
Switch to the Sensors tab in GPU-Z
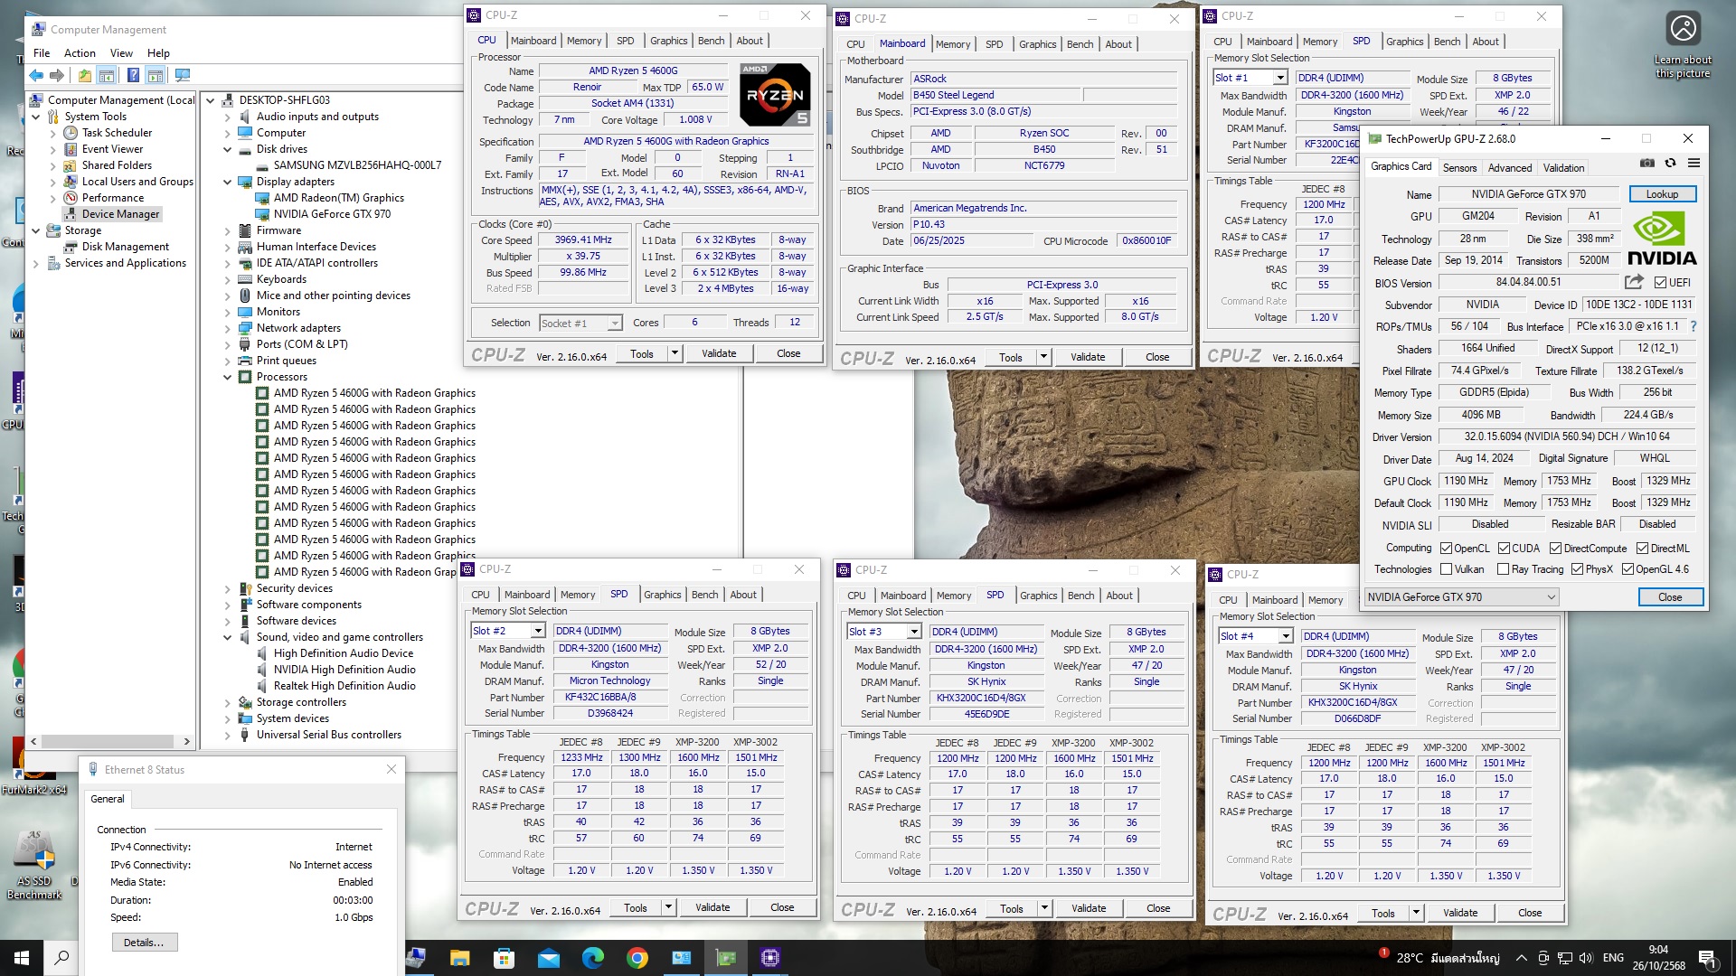1459,168
